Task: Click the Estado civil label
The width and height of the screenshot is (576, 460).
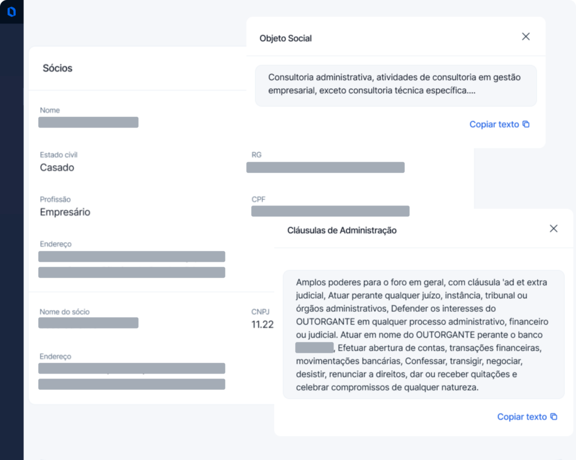Action: click(58, 155)
